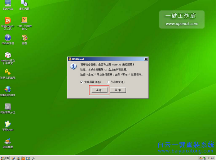
Task: Click the UOKGhost title bar icon
Action: [x=70, y=59]
